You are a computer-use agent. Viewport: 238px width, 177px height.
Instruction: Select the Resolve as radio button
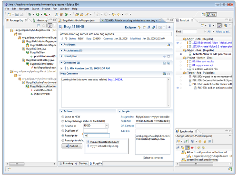coord(63,126)
